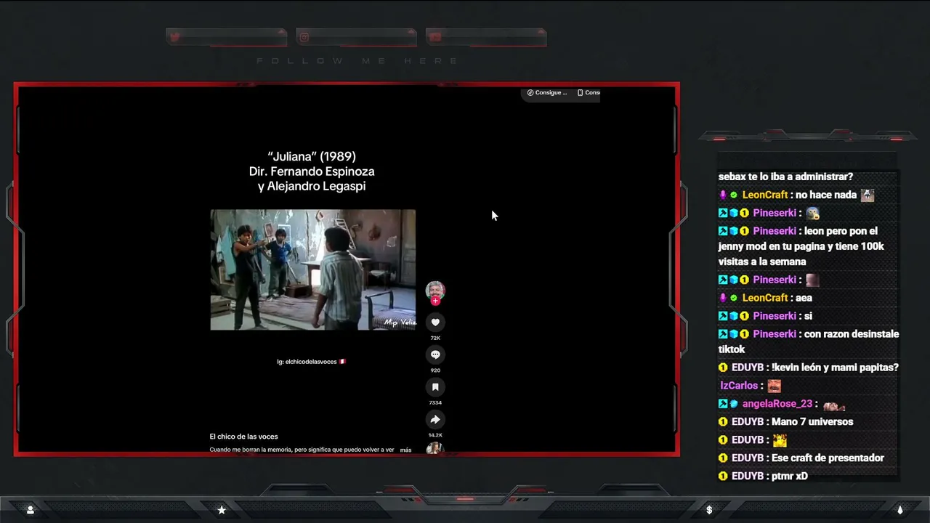Click the message '!kevin león y mami papitas?'

click(835, 368)
